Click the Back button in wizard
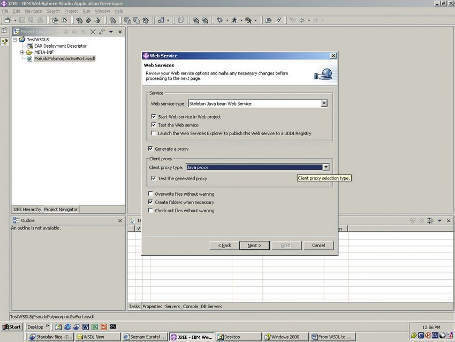The width and height of the screenshot is (455, 342). point(224,246)
